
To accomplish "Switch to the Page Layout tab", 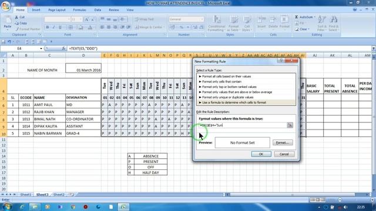I will click(x=57, y=10).
